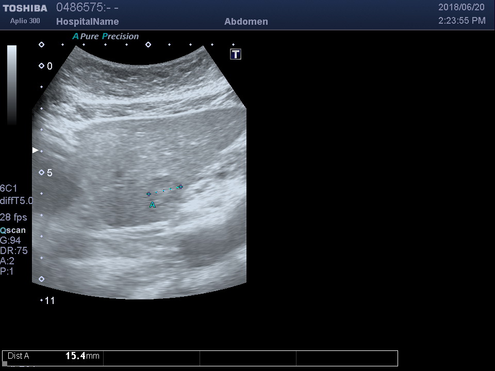Click the gain value G:94

pos(10,241)
